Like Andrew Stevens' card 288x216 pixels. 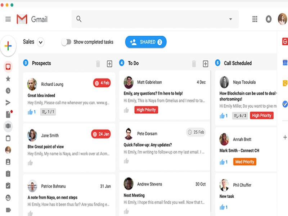[x=126, y=211]
